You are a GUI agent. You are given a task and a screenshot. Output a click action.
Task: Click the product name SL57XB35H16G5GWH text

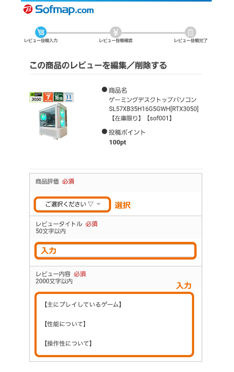pyautogui.click(x=154, y=108)
